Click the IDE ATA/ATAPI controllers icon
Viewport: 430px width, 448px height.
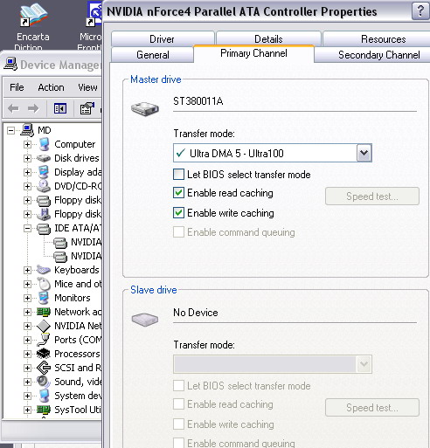click(x=44, y=229)
